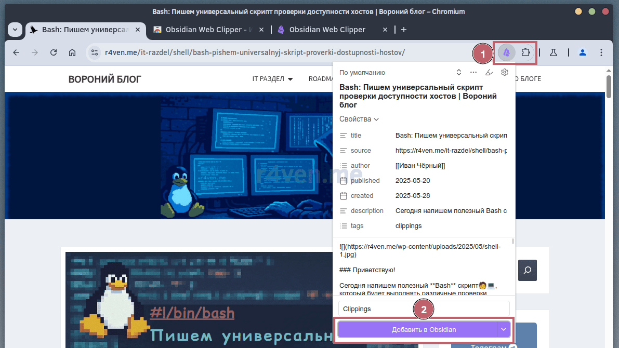Click the #!/bin/bash article cover image
Viewport: 619px width, 348px height.
click(200, 300)
